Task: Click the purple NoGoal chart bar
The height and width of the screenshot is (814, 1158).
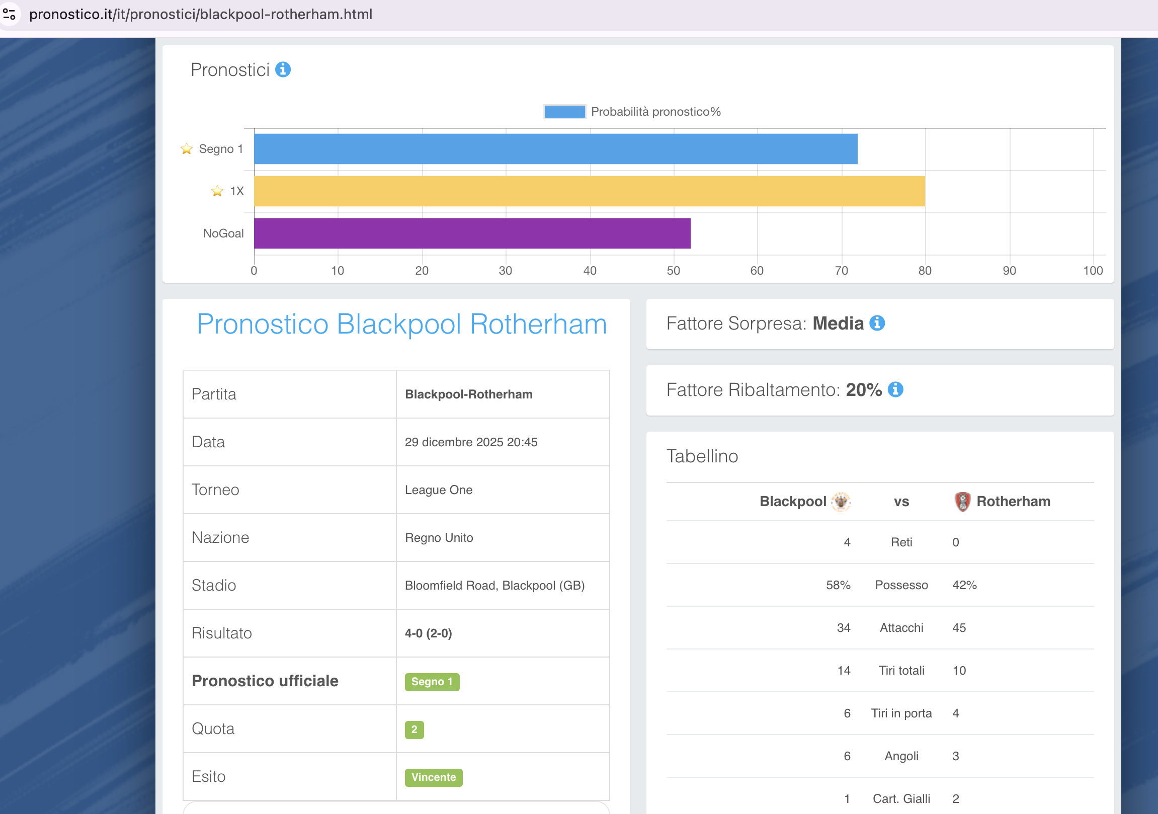Action: (471, 233)
